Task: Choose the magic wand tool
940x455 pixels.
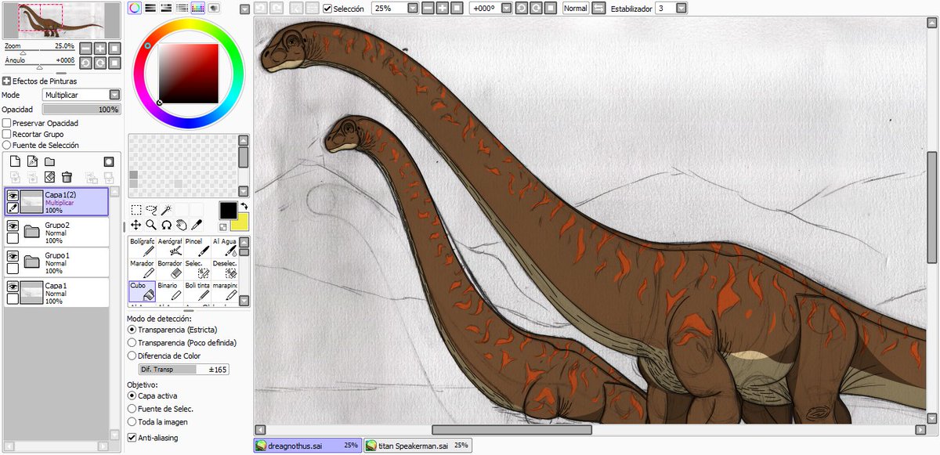Action: coord(166,210)
